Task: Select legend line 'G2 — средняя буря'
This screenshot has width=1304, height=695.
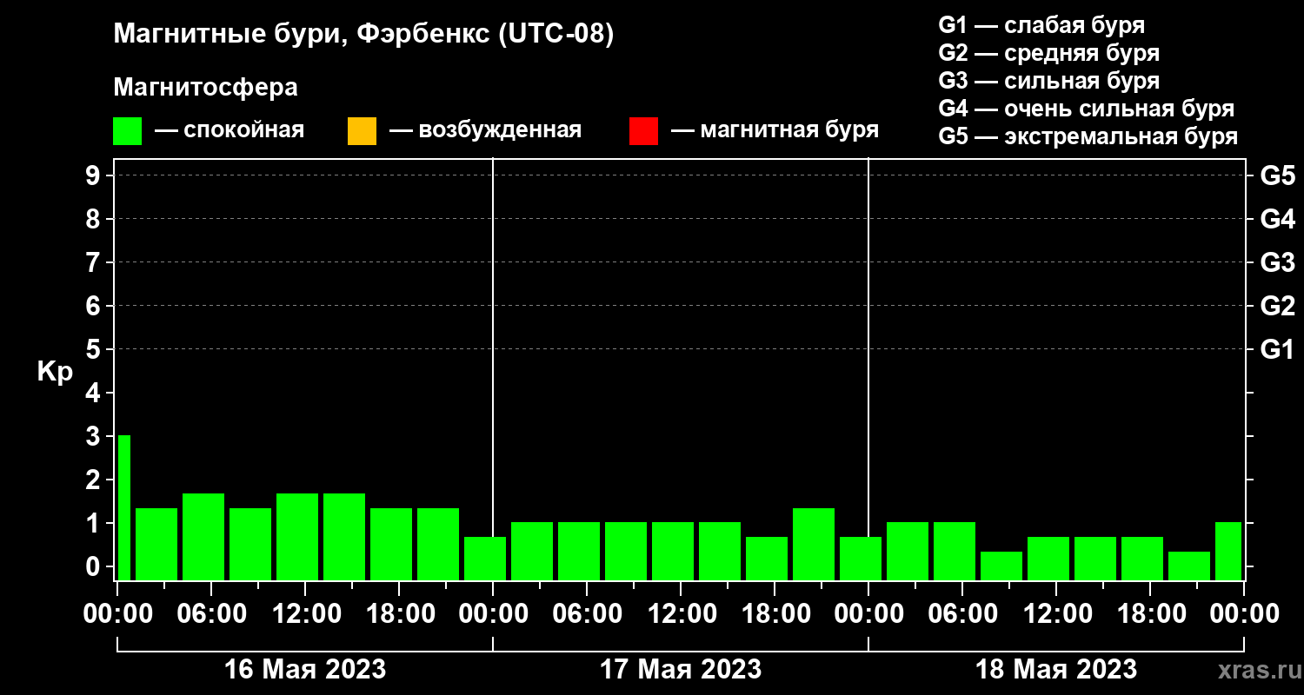Action: 1048,53
